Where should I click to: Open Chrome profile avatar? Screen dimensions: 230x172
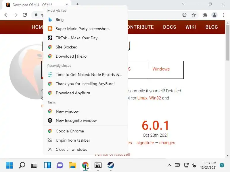click(214, 15)
